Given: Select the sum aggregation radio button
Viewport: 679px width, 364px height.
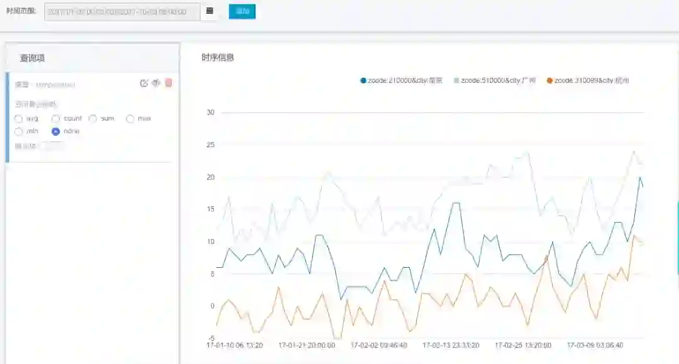Looking at the screenshot, I should (92, 119).
